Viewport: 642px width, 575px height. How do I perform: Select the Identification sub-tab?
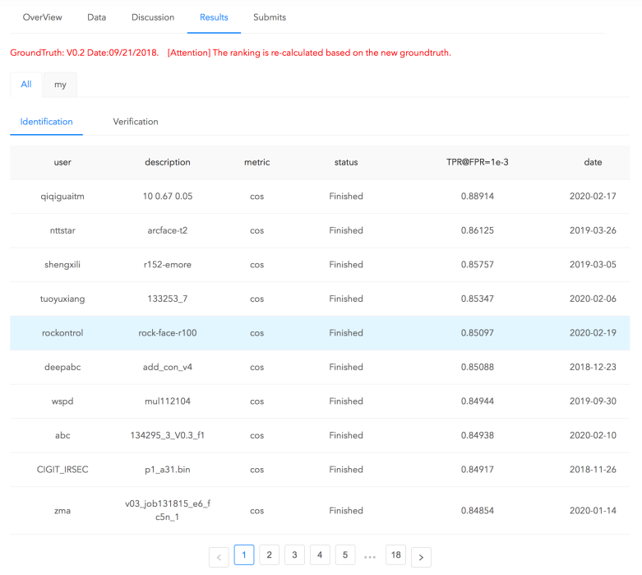(47, 122)
